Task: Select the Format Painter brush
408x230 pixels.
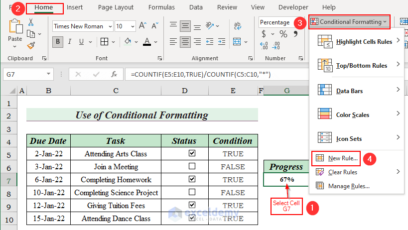Action: [x=31, y=46]
